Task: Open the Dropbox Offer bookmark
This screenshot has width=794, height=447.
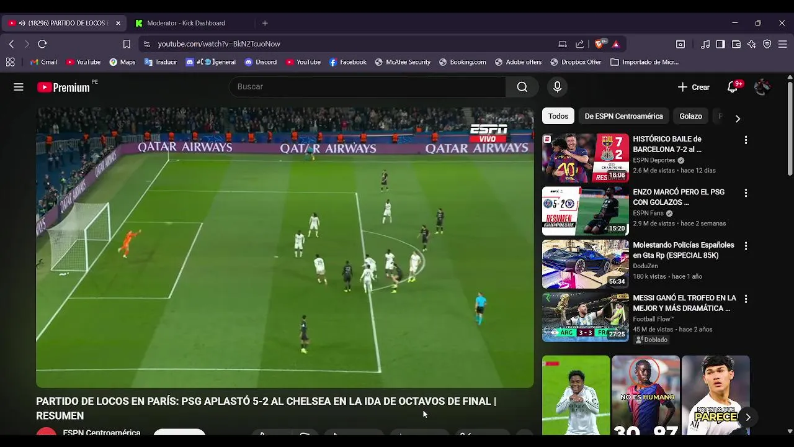Action: [575, 62]
